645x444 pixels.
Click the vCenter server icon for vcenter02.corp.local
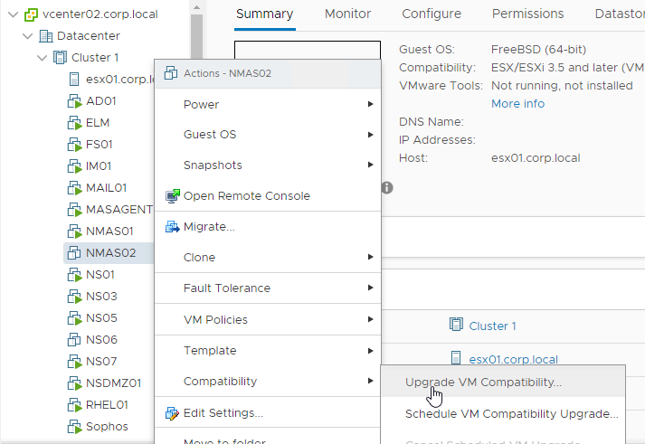click(x=31, y=14)
